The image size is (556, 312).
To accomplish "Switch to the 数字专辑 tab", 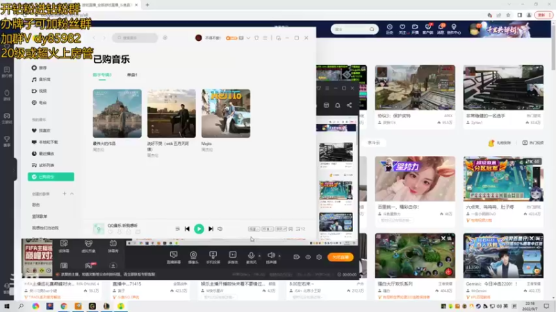I will click(102, 75).
